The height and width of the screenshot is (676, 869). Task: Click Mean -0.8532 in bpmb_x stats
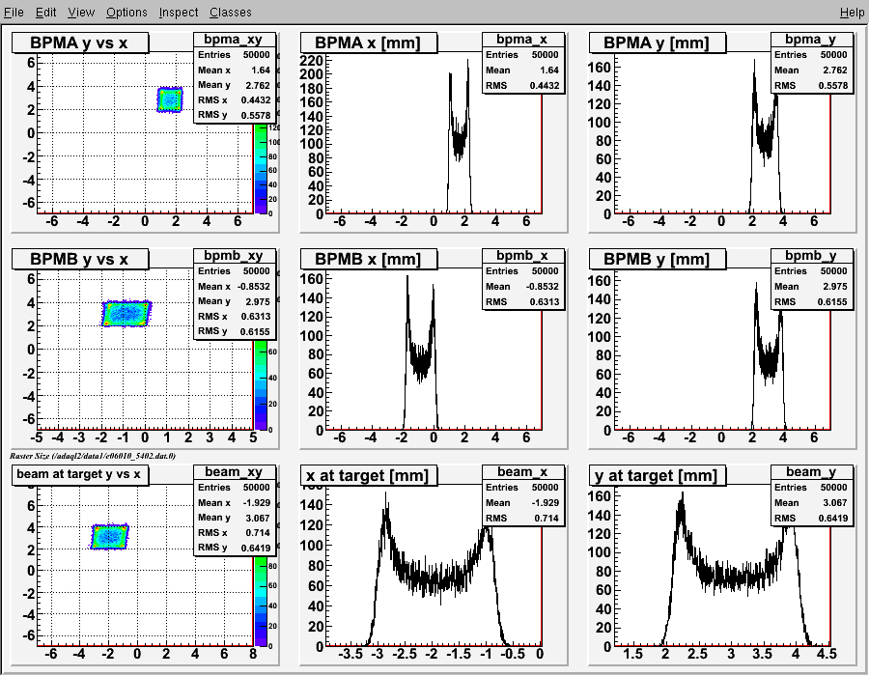[x=523, y=287]
